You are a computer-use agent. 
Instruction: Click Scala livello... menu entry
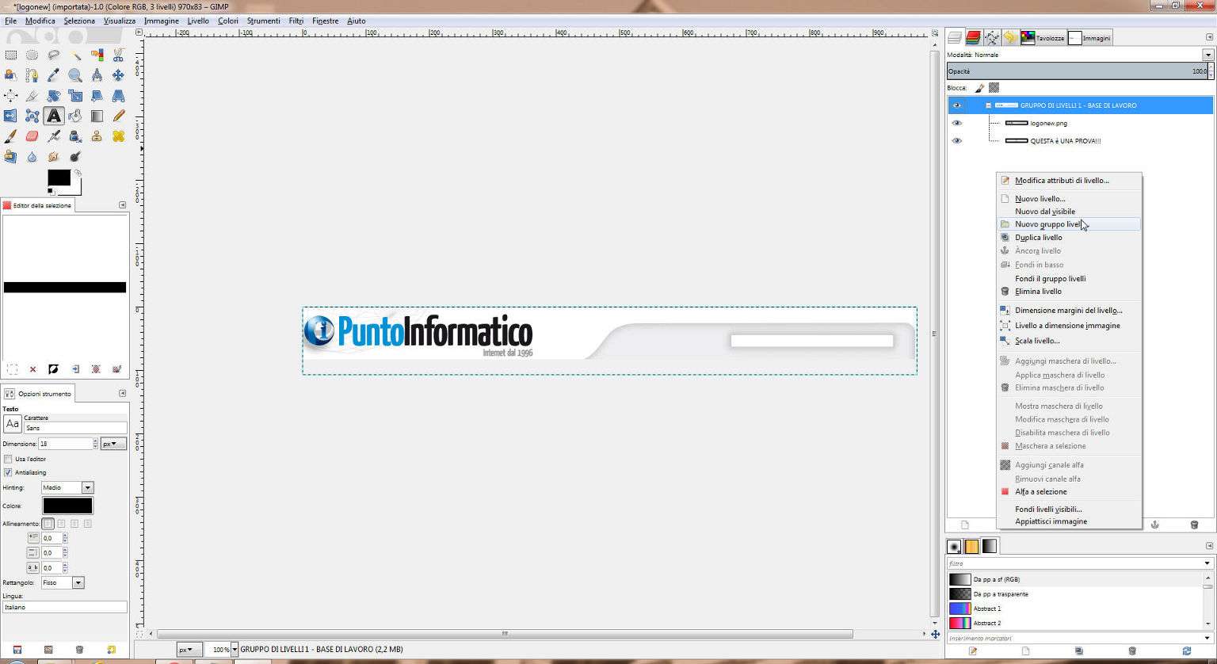point(1068,341)
